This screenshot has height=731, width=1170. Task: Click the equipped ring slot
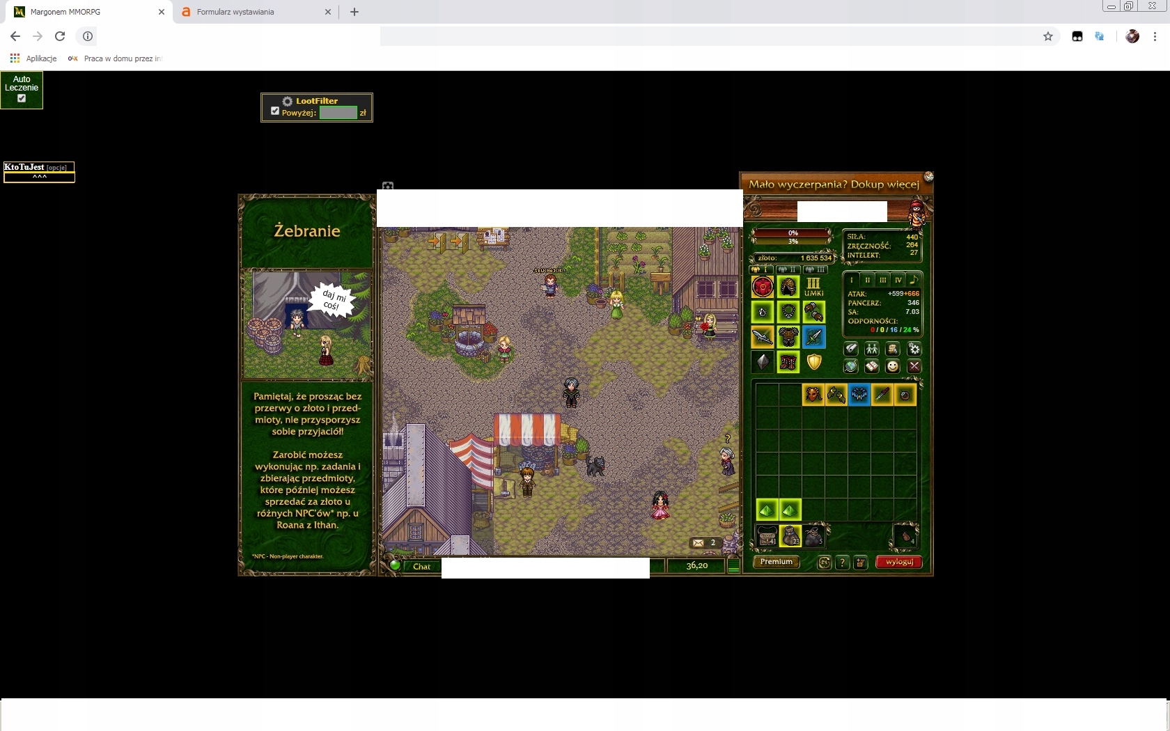pyautogui.click(x=763, y=312)
